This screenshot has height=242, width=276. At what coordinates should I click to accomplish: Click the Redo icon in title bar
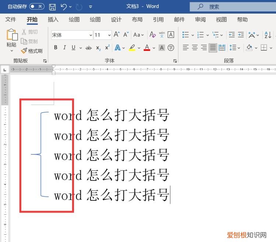click(79, 7)
